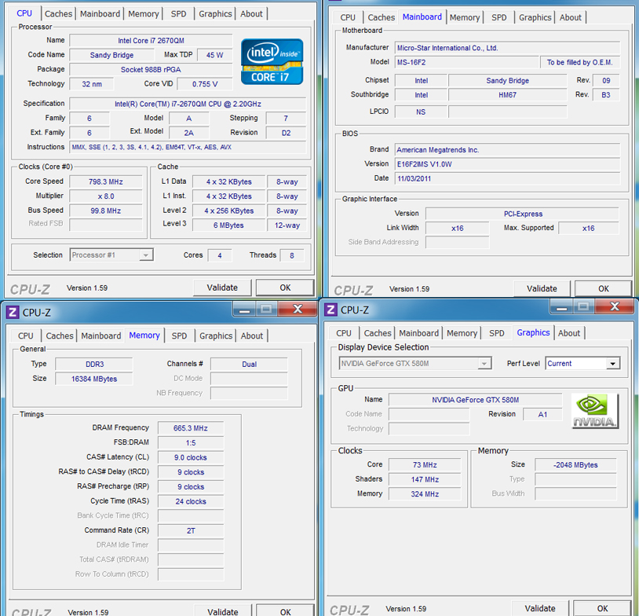This screenshot has width=639, height=616.
Task: Click CPU-Z app icon in Memory window title bar
Action: 13,313
